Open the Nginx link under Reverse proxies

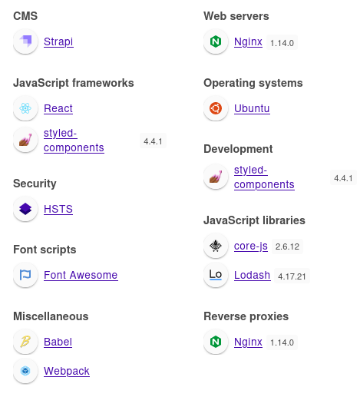tap(248, 342)
